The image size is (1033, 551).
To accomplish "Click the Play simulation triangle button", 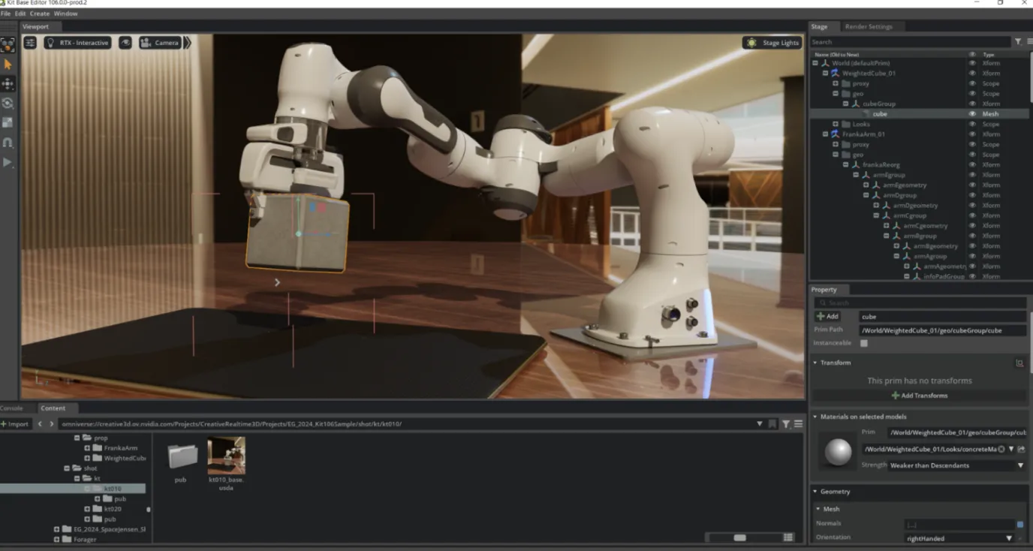I will tap(8, 162).
